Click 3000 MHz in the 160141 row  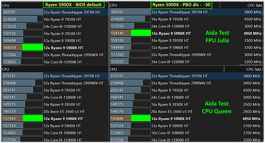[252, 97]
